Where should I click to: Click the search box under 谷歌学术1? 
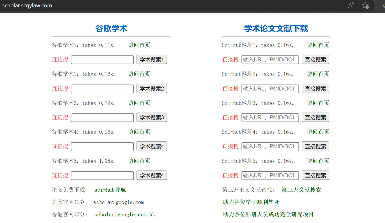(102, 59)
